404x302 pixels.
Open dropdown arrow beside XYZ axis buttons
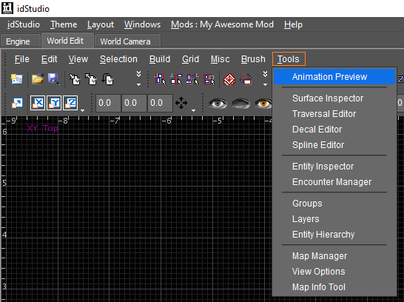[x=82, y=110]
